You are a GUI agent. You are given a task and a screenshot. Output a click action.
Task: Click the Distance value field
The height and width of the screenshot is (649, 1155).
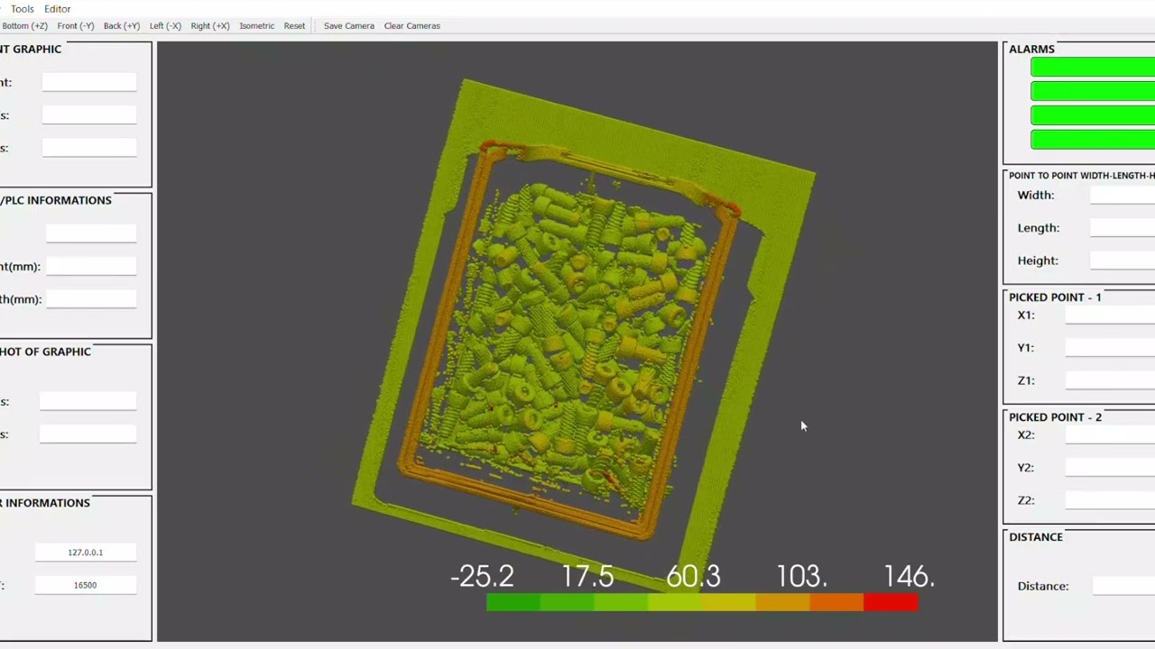(1123, 586)
